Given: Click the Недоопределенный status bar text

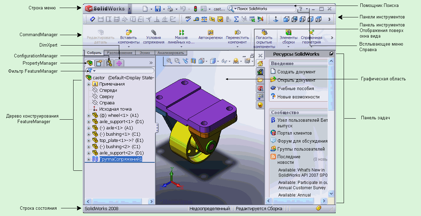Looking at the screenshot, I should [x=210, y=209].
